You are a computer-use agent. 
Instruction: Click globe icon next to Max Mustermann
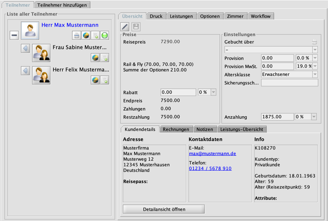tap(86, 36)
